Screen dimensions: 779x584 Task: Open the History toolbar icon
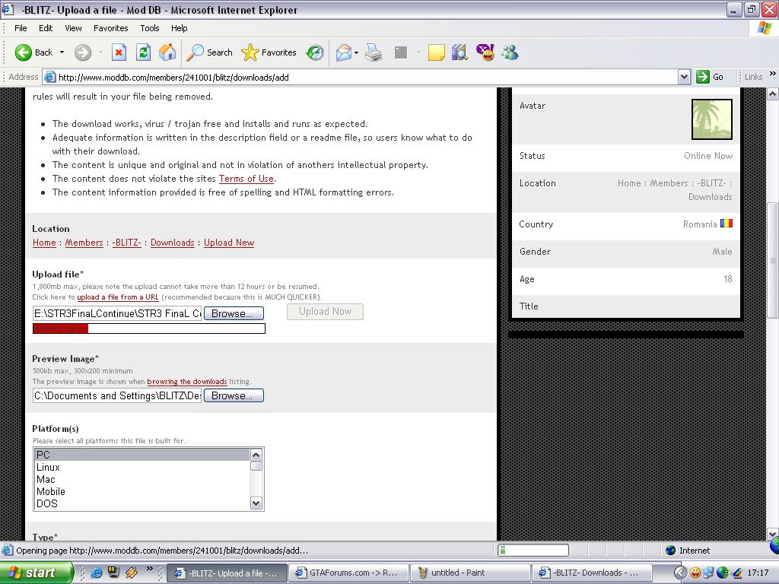click(315, 52)
